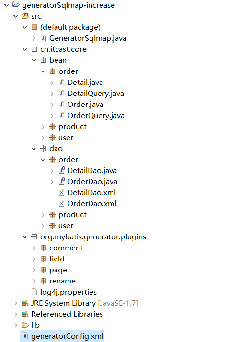Expand the field package node
237x342 pixels.
[34, 259]
